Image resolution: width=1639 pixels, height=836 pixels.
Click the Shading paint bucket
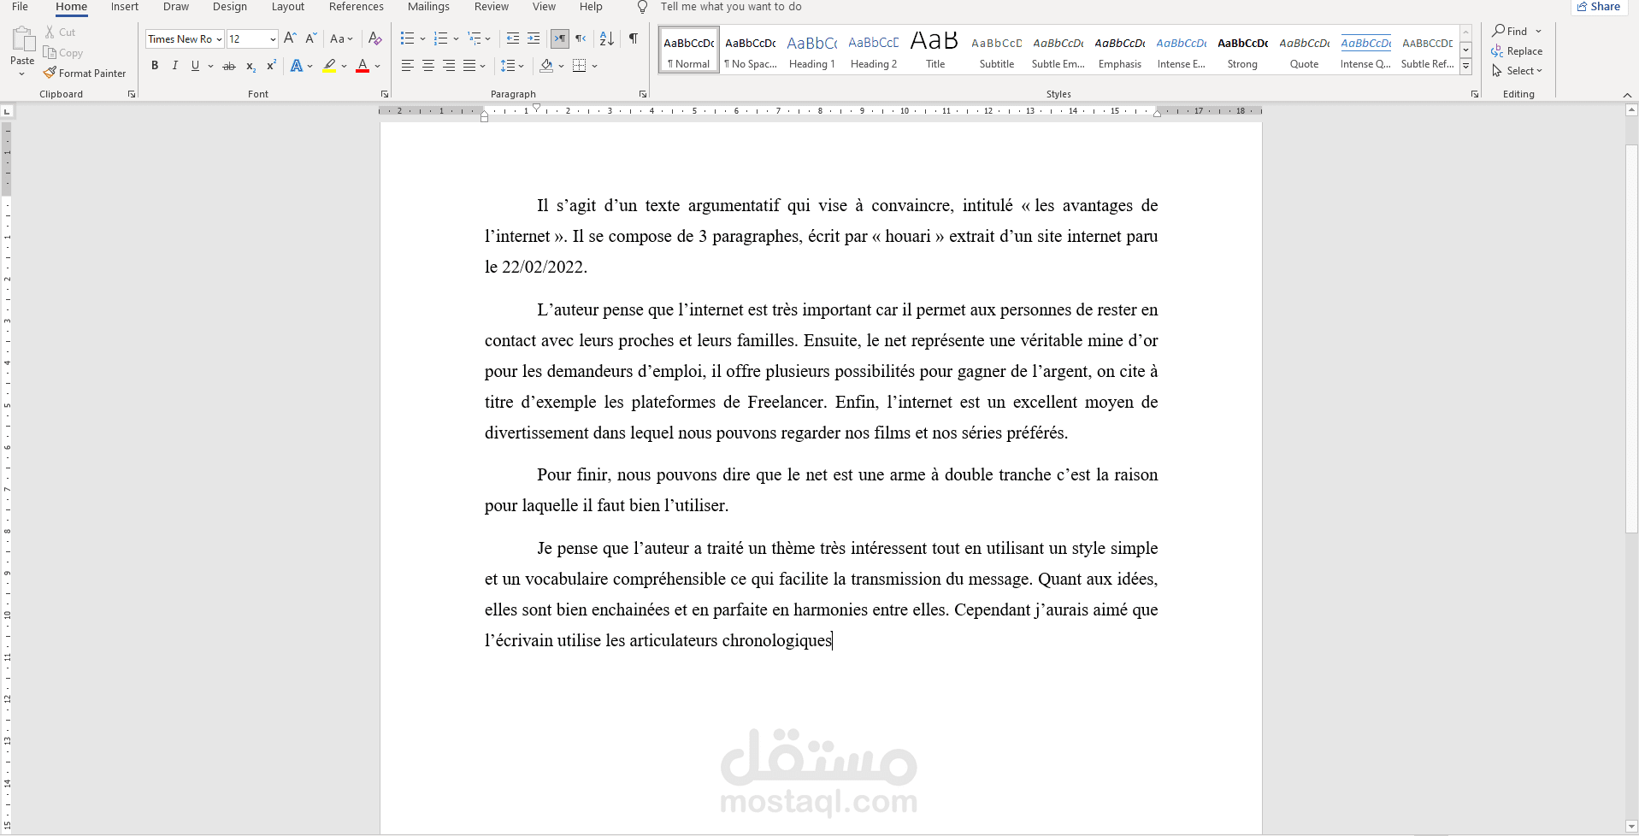point(546,66)
